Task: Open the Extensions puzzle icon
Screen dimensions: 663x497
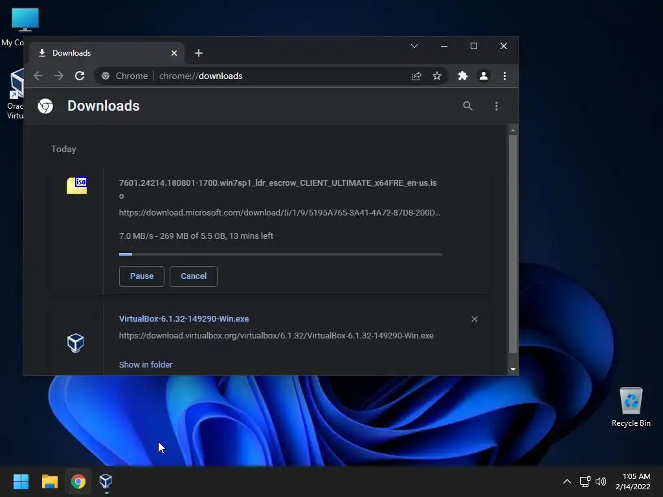Action: 463,76
